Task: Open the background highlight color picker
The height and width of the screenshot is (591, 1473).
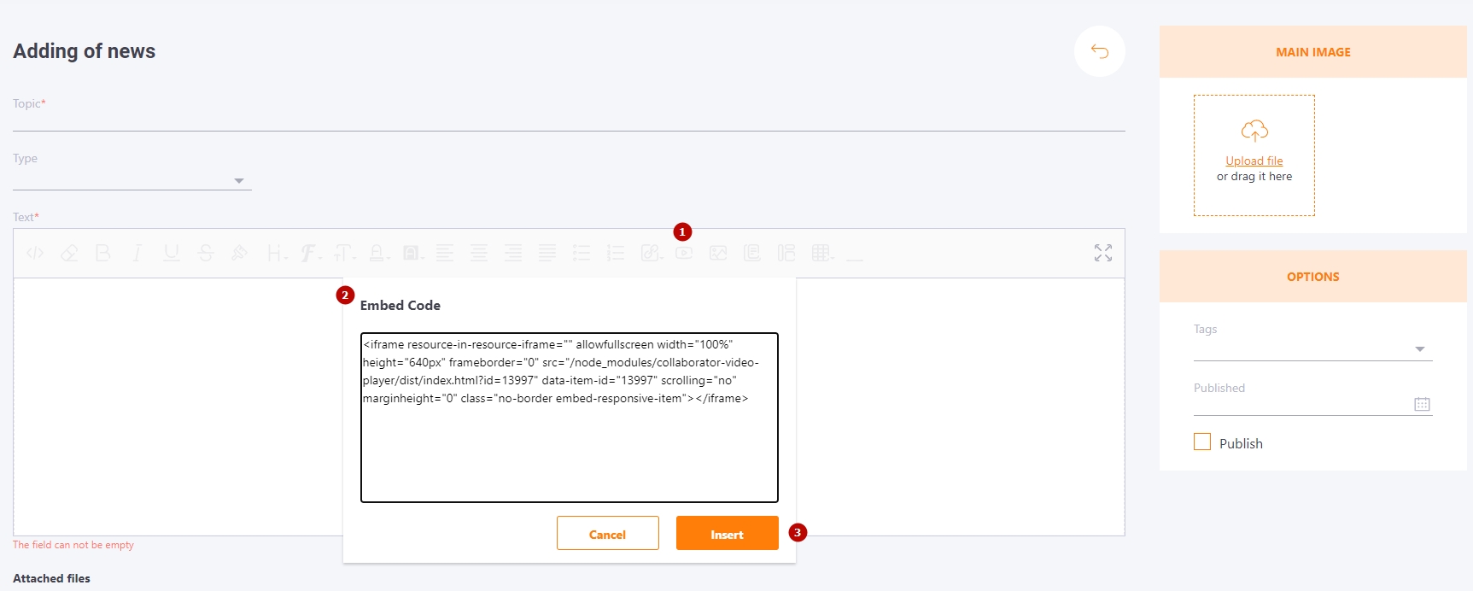Action: 413,253
